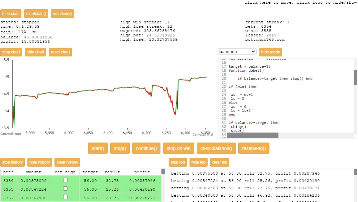The width and height of the screenshot is (358, 202).
Task: Click the bets: 6354 stat
Action: 258,26
